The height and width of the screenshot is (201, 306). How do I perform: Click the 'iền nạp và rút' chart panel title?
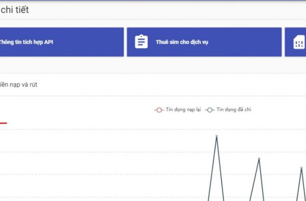tap(18, 85)
